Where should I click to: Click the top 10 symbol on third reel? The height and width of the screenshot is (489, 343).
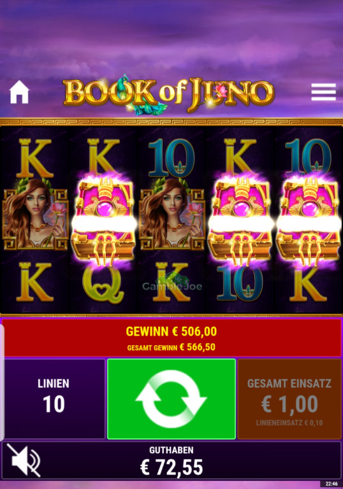pyautogui.click(x=171, y=159)
